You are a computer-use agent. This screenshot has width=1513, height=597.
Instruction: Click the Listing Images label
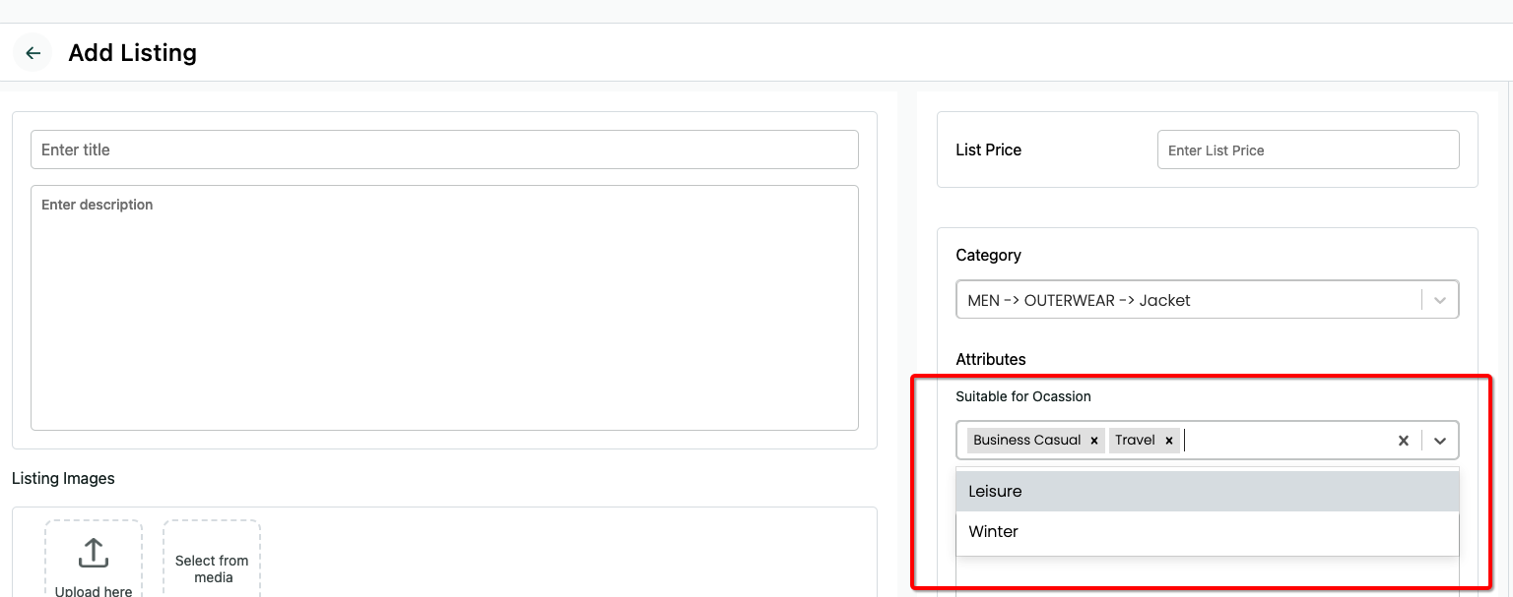click(x=63, y=478)
